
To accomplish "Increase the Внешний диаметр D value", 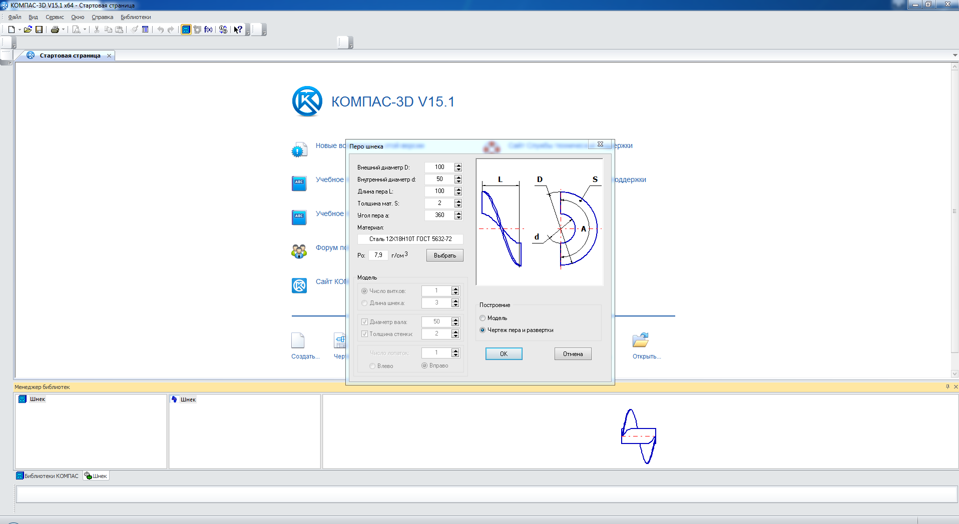I will [x=458, y=165].
